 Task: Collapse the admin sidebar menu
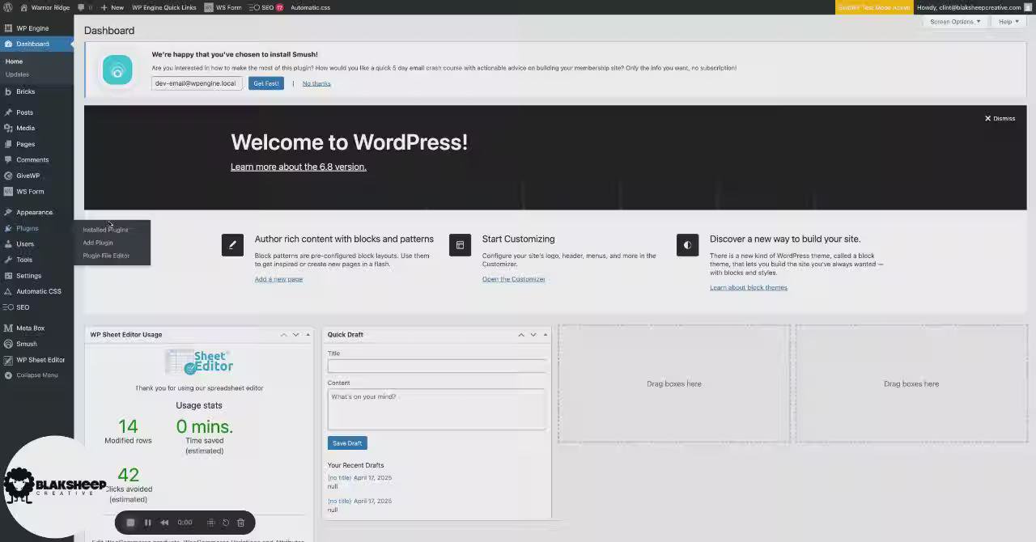[36, 375]
